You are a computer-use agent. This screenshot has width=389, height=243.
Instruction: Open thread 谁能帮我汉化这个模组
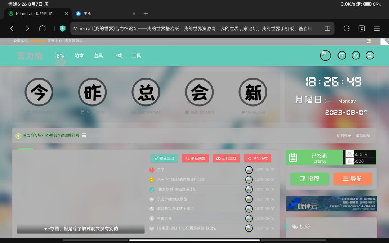tap(175, 208)
